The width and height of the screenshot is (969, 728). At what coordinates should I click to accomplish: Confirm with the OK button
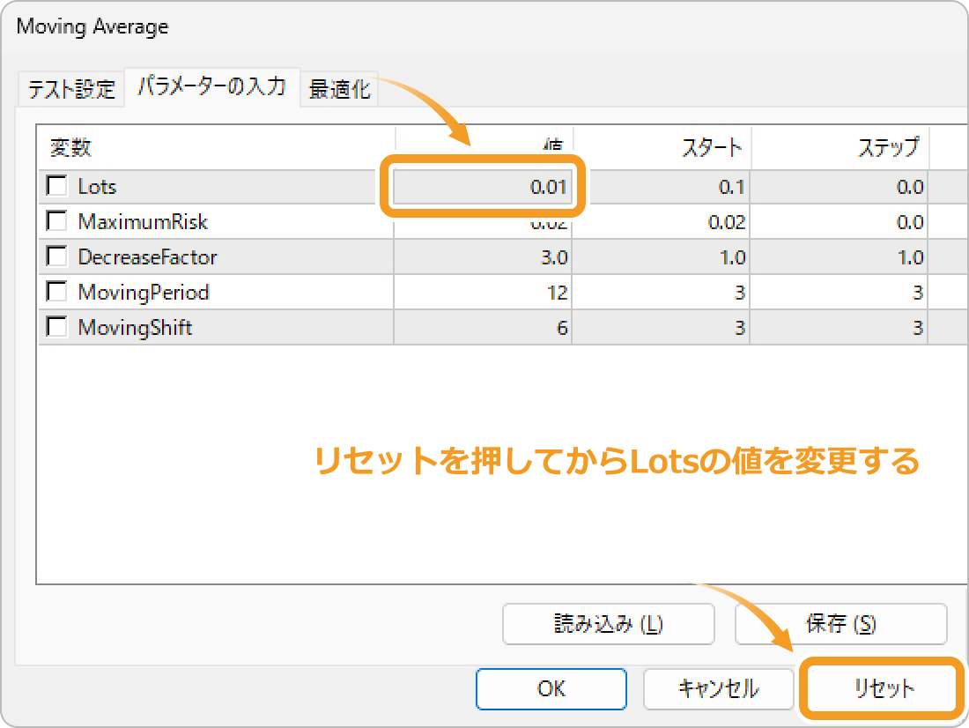[551, 688]
